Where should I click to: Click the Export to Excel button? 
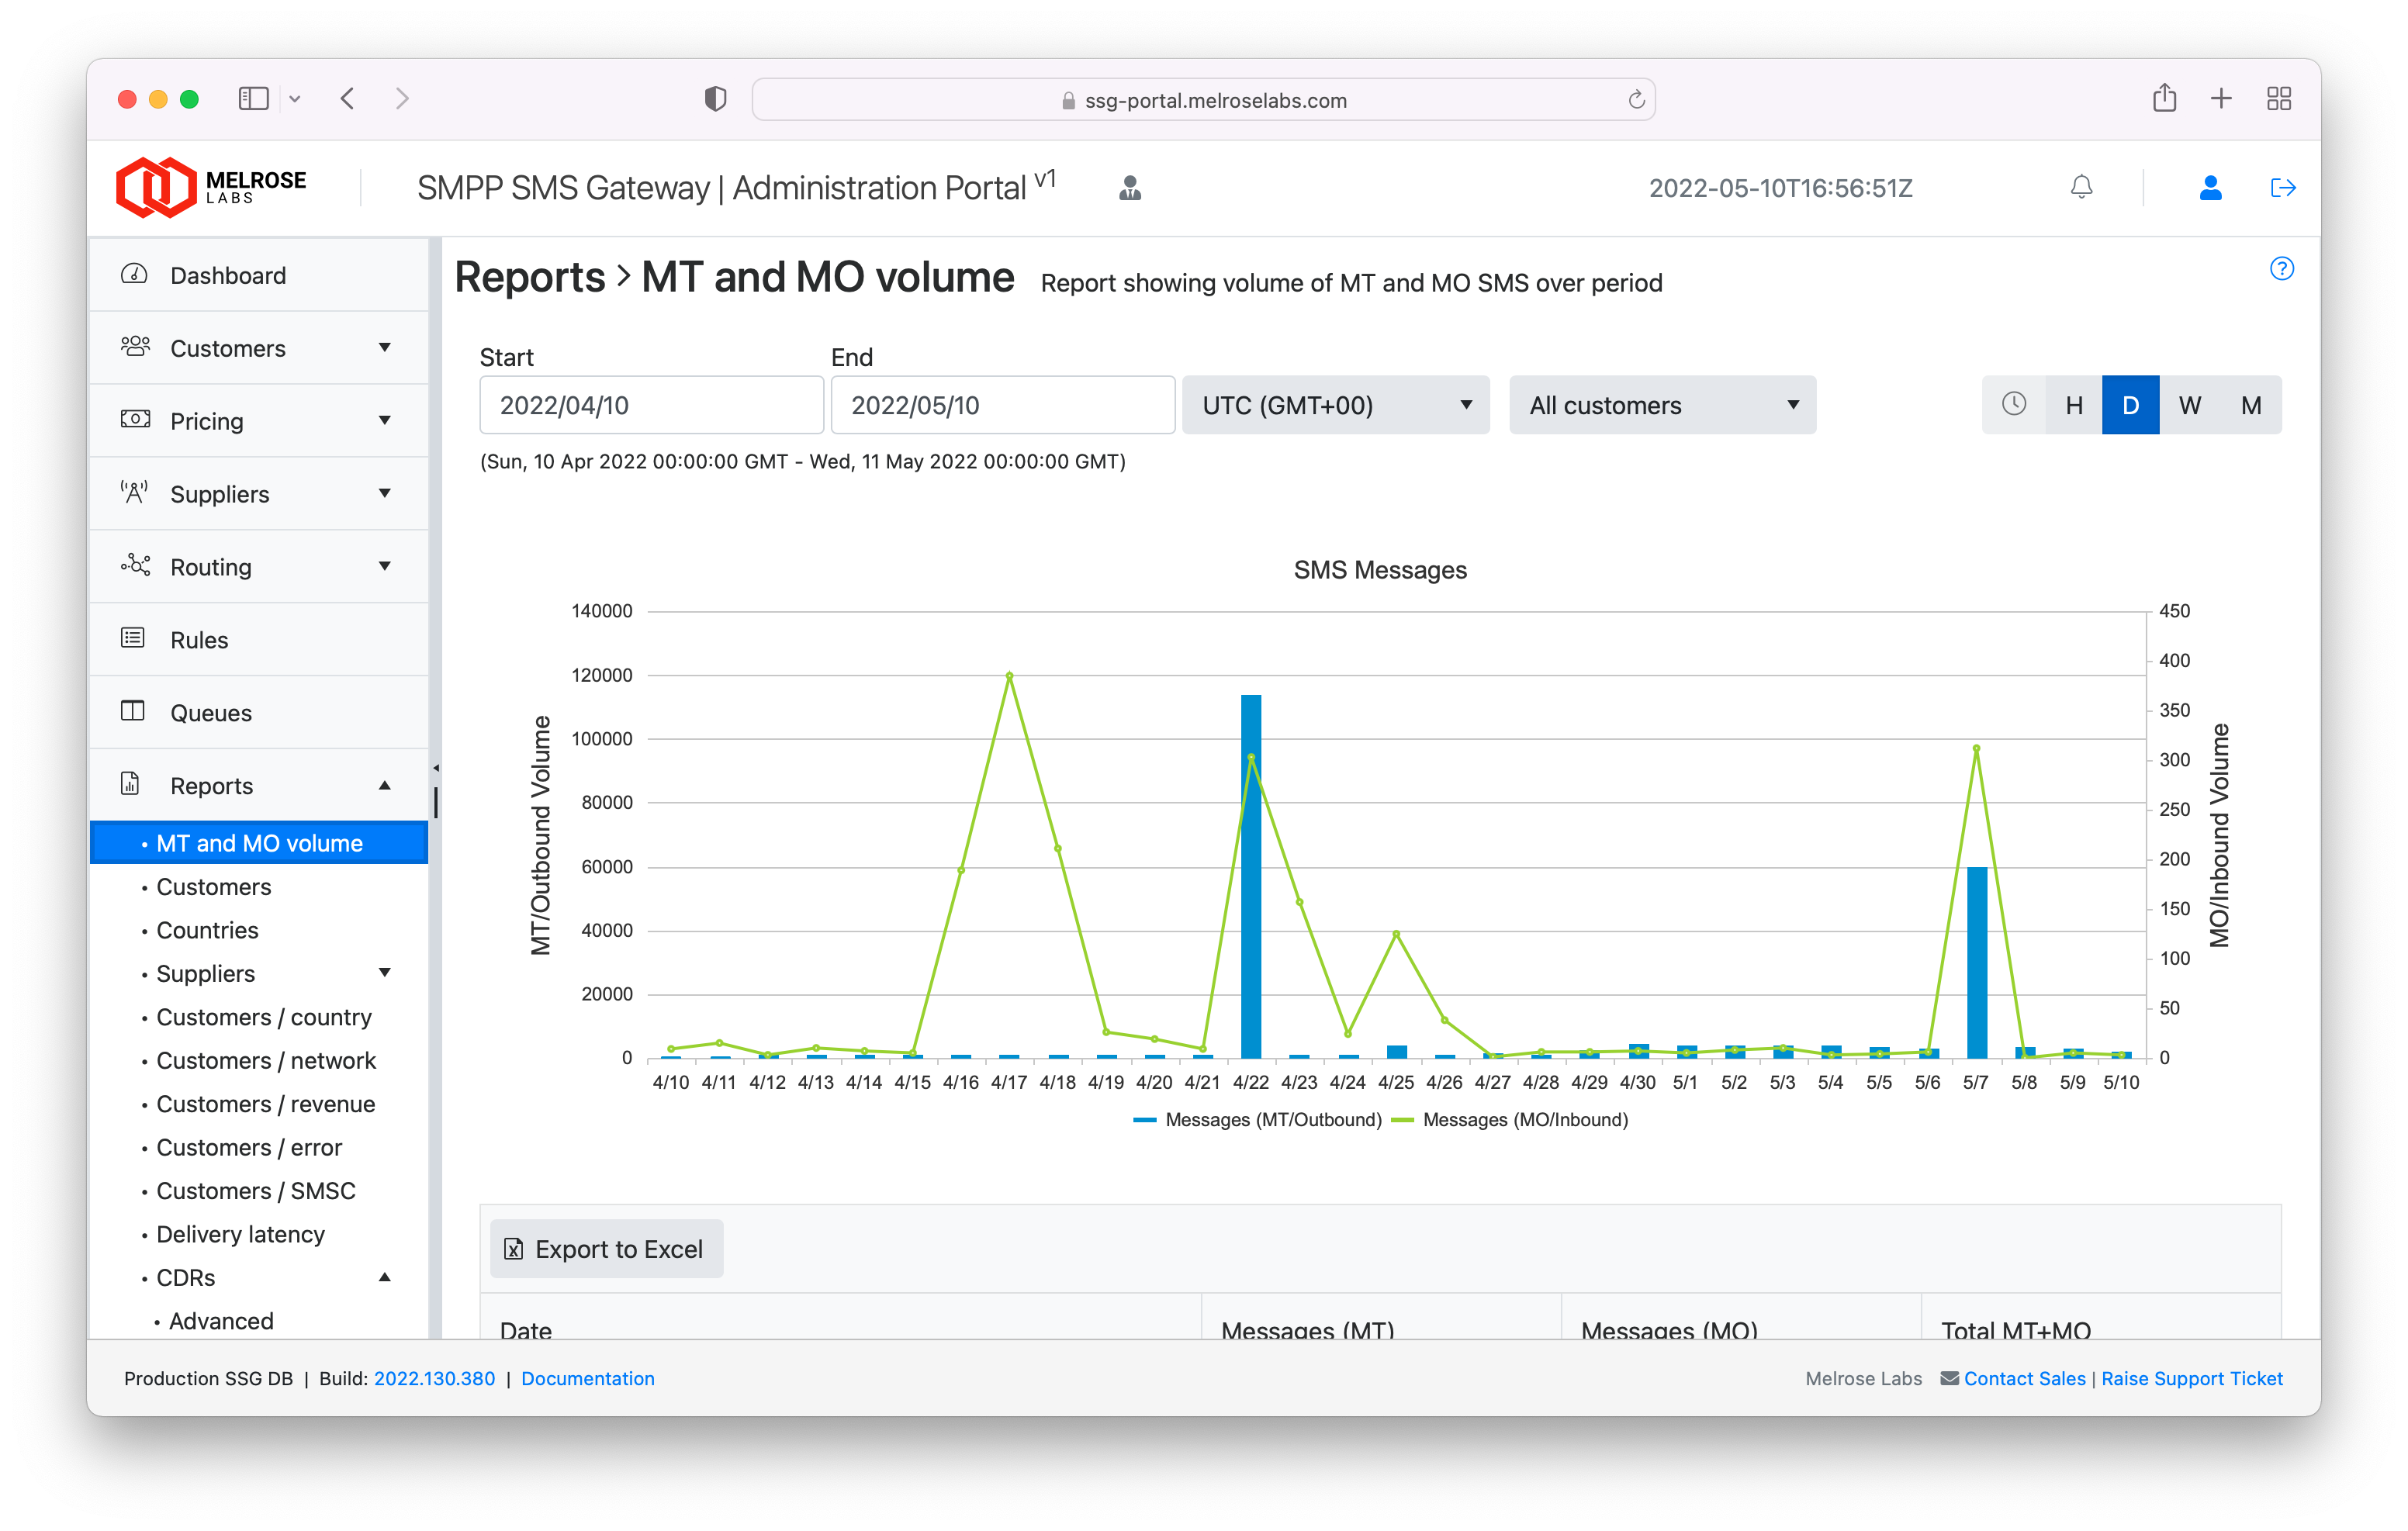click(606, 1249)
